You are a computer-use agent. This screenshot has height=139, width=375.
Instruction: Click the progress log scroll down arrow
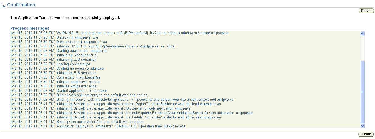point(362,126)
